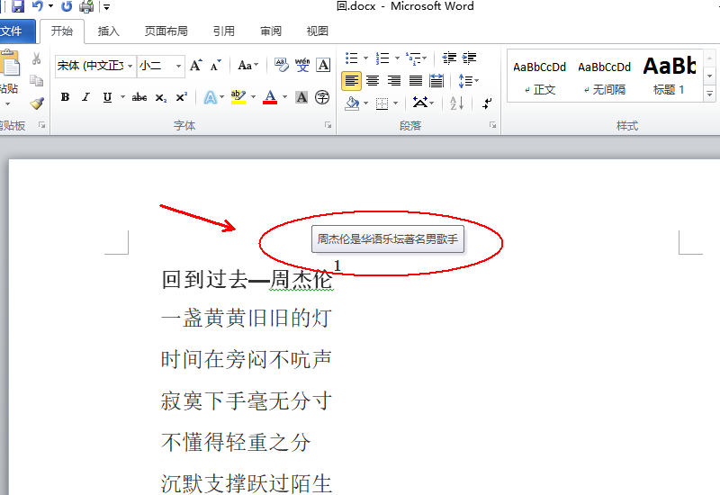The image size is (720, 495).
Task: Switch to the 插入 tab
Action: tap(109, 31)
